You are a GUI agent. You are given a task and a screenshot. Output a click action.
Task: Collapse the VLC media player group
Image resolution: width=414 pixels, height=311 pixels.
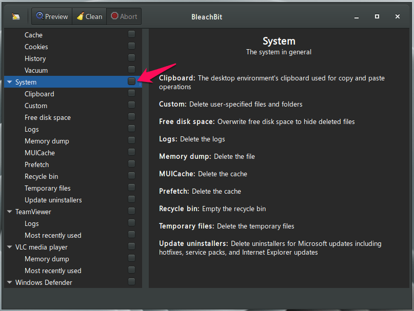tap(10, 247)
